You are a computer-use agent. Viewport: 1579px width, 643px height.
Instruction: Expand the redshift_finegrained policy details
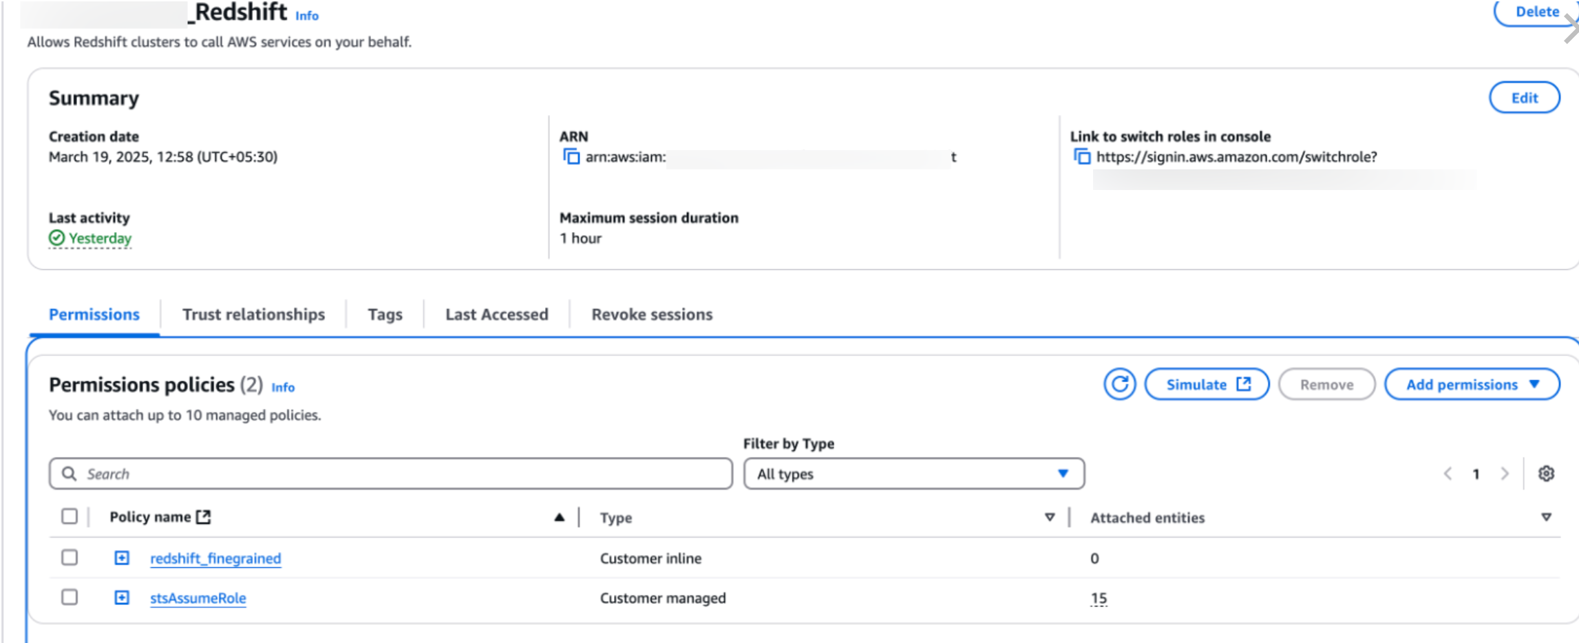[122, 558]
